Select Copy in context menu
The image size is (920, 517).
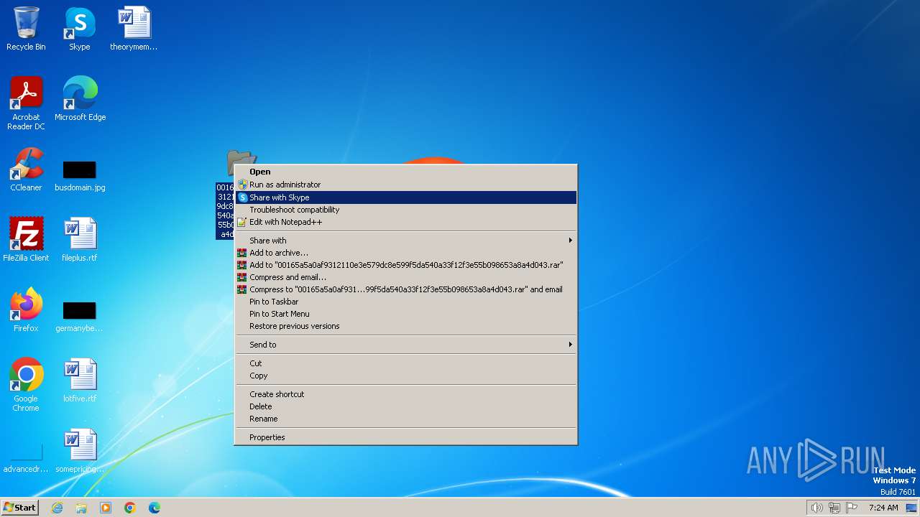point(406,376)
